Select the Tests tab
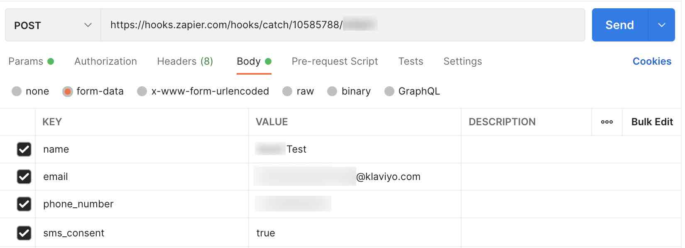 (410, 61)
